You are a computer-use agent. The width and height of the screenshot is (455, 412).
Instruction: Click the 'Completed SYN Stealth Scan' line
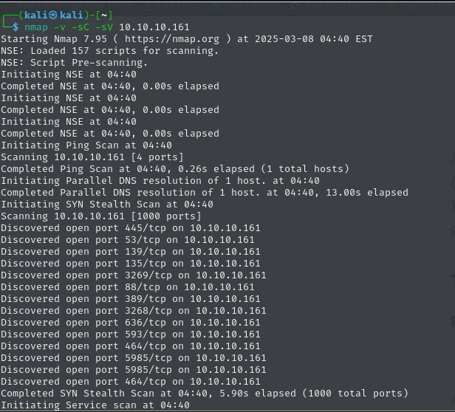click(x=205, y=394)
